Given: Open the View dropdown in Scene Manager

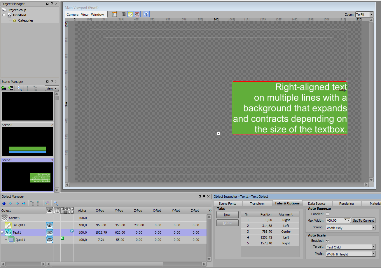Looking at the screenshot, I should (52, 88).
